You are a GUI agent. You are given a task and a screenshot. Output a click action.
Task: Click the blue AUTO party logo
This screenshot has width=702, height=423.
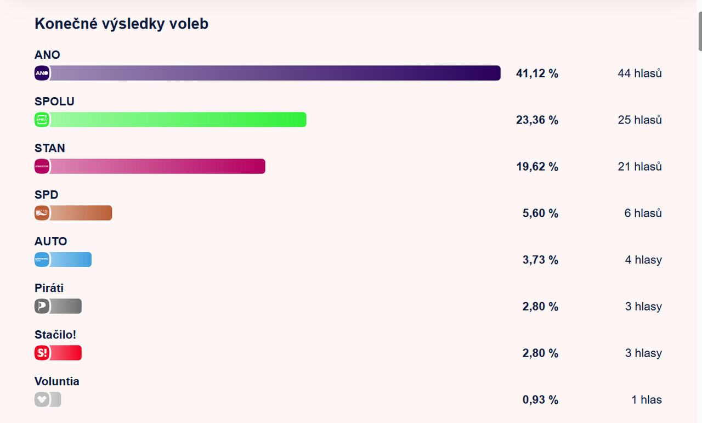coord(42,260)
